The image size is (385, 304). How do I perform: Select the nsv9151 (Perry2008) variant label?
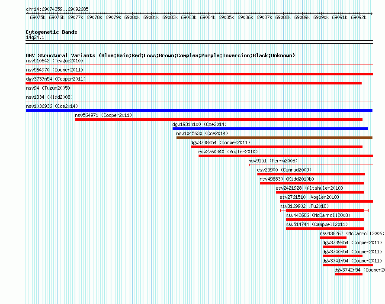[273, 161]
